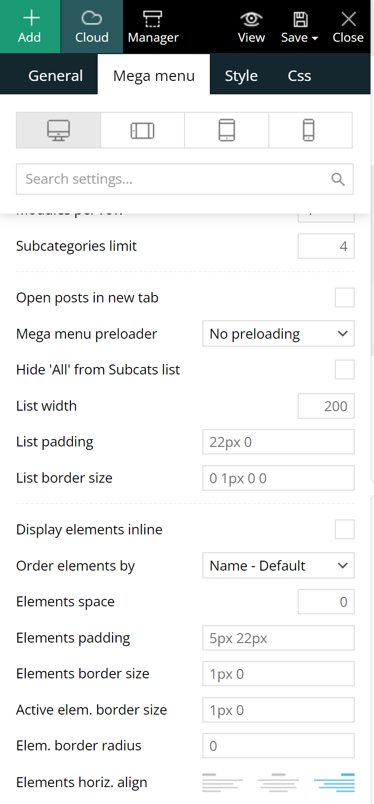The image size is (374, 804).
Task: Open the Mega menu preloader dropdown
Action: tap(278, 334)
